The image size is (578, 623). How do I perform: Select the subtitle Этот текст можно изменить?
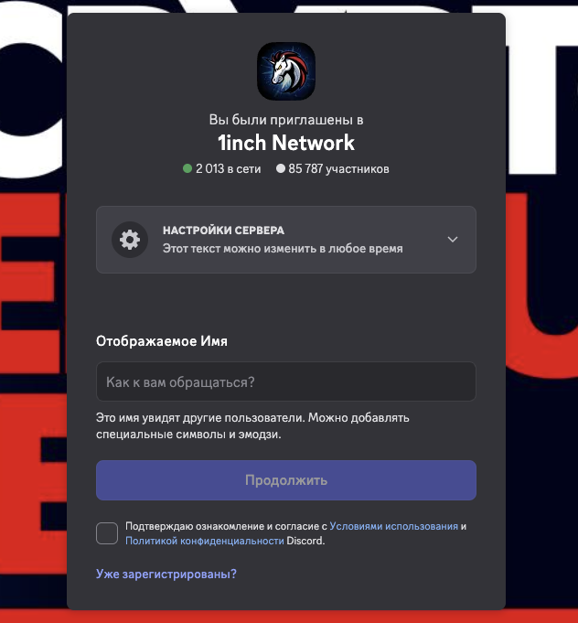(x=283, y=249)
